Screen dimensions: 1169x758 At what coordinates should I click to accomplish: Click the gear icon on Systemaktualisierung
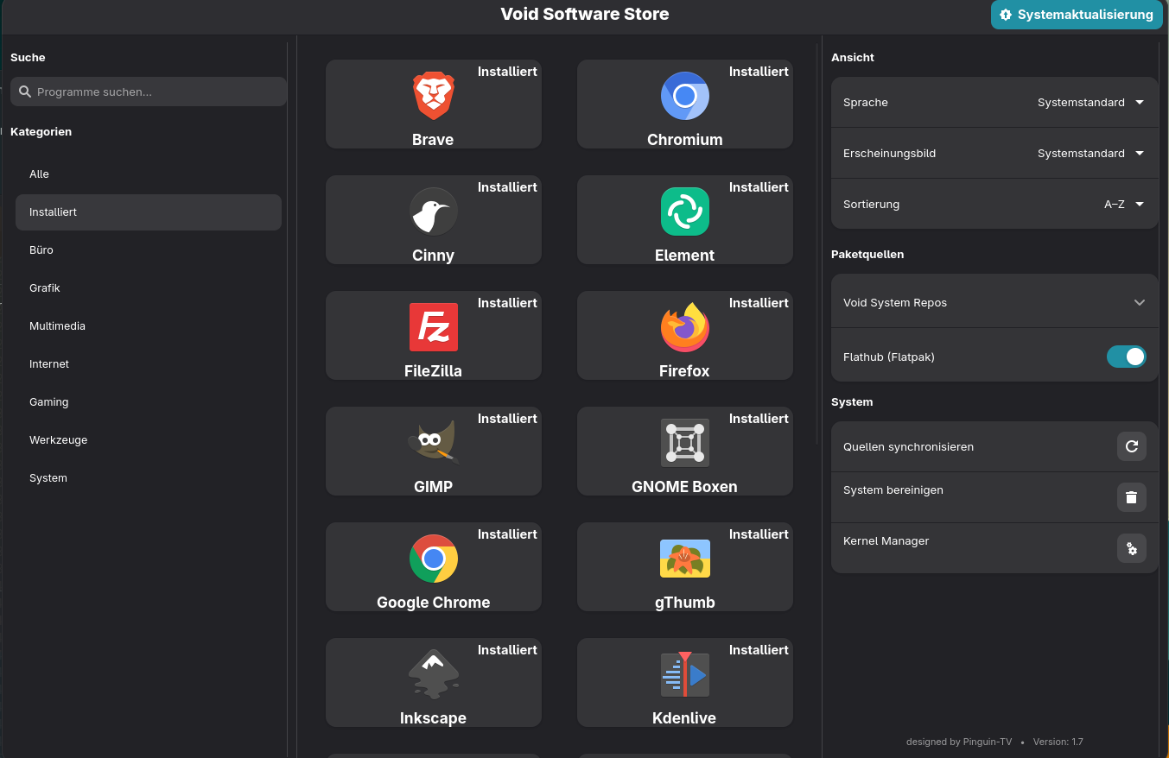(1006, 15)
